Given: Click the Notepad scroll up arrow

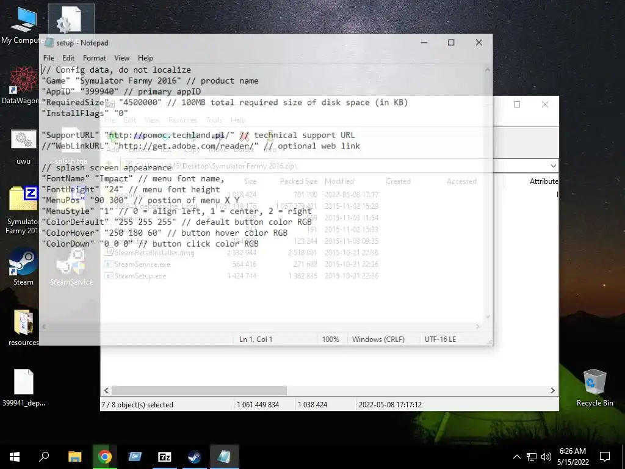Looking at the screenshot, I should tap(488, 70).
